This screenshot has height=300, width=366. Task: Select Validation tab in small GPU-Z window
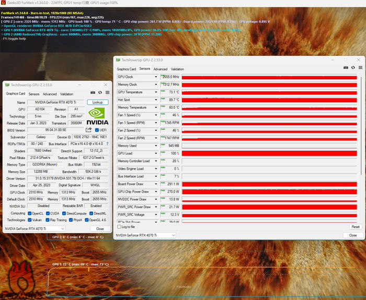(x=66, y=94)
